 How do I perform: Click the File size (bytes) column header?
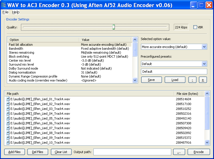tap(188, 94)
